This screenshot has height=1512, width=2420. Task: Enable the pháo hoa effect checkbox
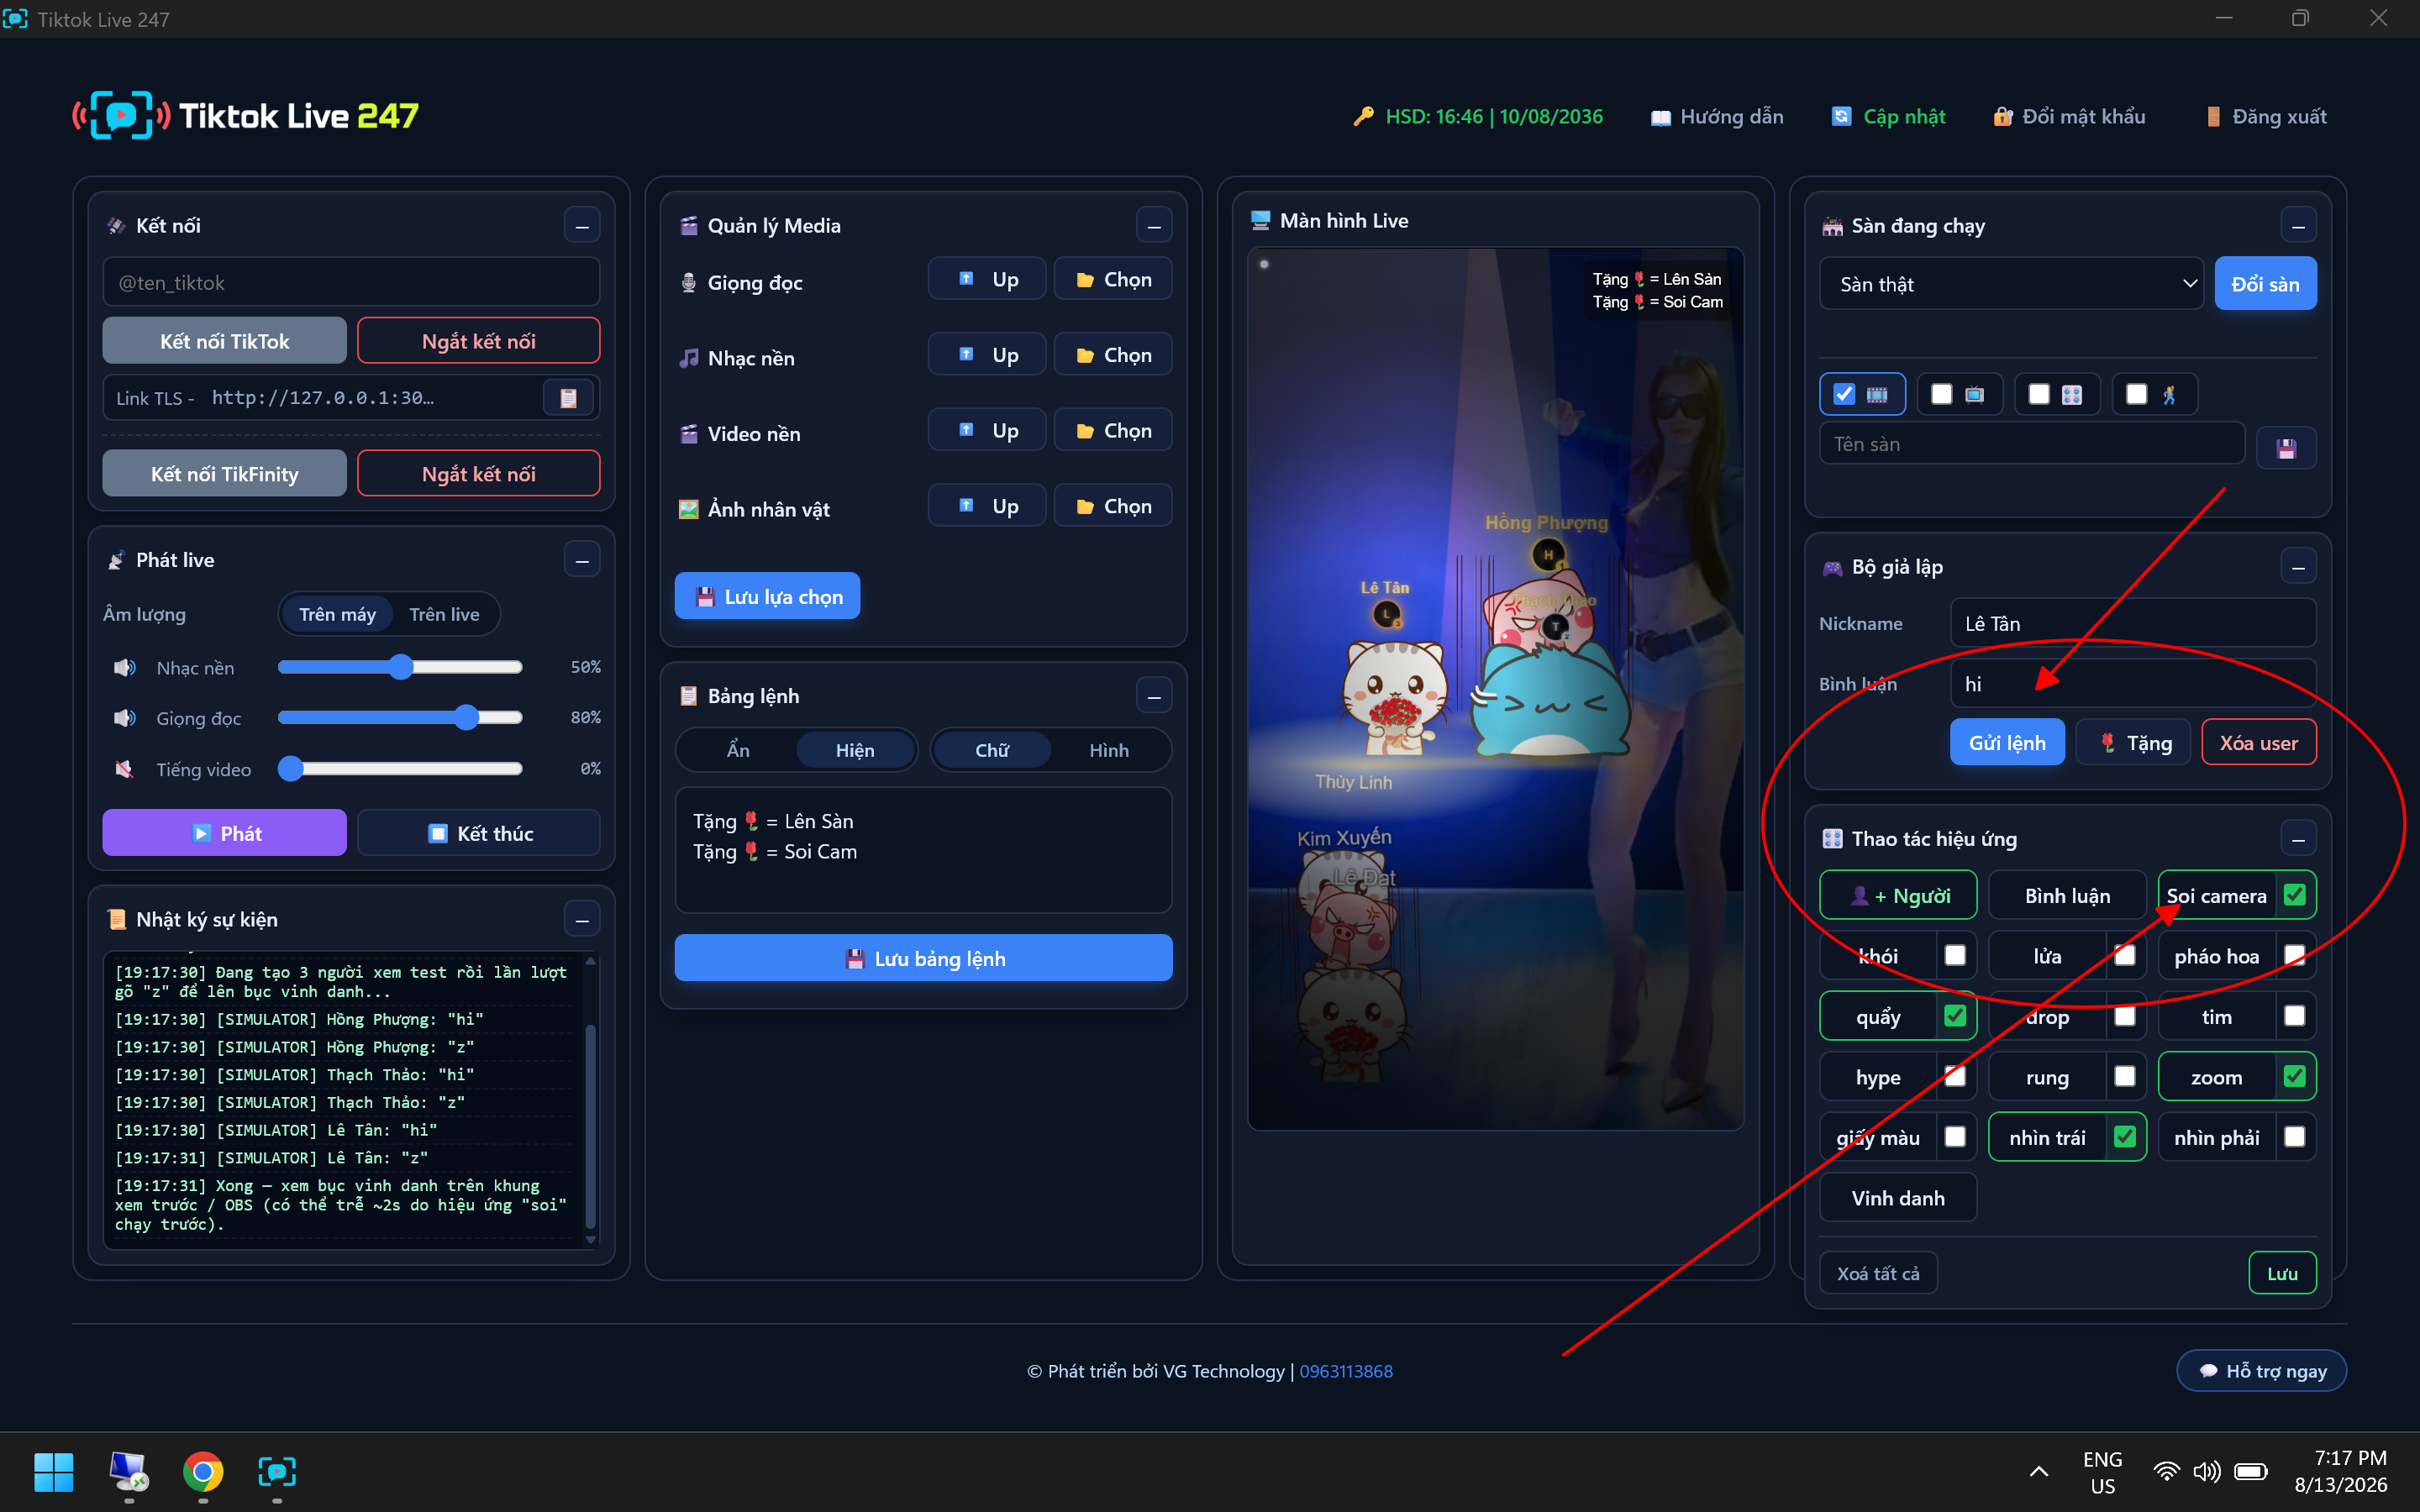[x=2294, y=956]
